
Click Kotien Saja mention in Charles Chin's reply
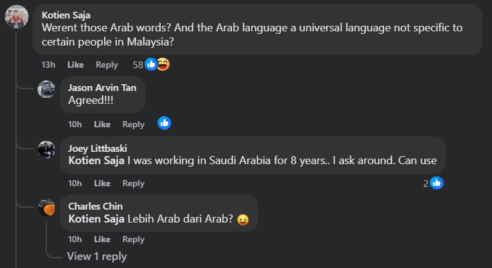tap(96, 219)
